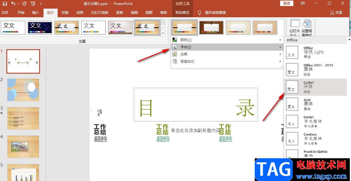The height and width of the screenshot is (181, 351).
Task: Open the 字体 fonts submenu
Action: [227, 47]
